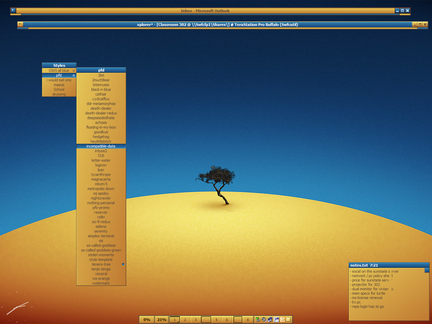Image resolution: width=432 pixels, height=324 pixels.
Task: Select the logicon style
Action: (101, 165)
